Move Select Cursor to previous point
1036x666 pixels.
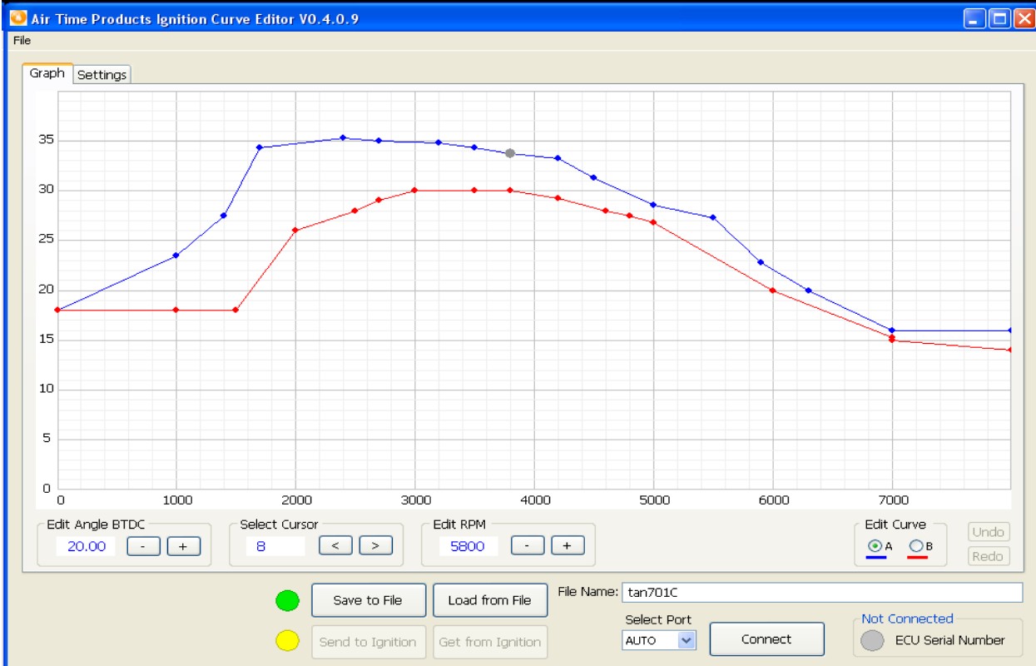point(335,546)
